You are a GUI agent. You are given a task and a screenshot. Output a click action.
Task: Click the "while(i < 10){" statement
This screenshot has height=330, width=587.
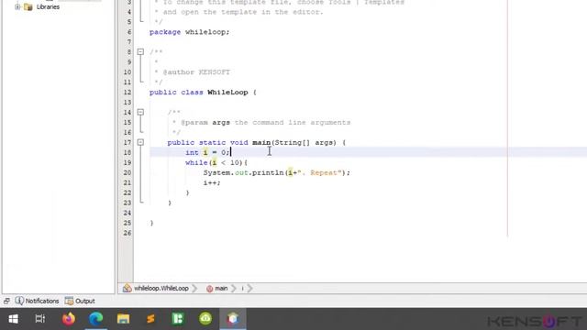click(216, 162)
